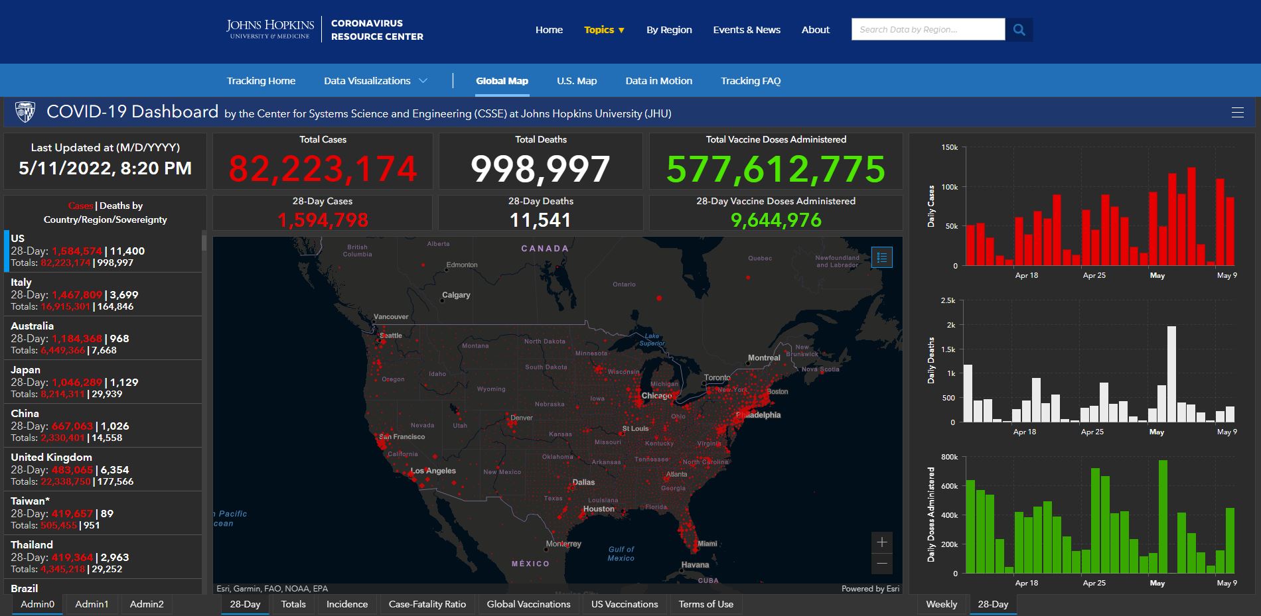Select the Admin0 tab
The width and height of the screenshot is (1261, 616).
38,604
